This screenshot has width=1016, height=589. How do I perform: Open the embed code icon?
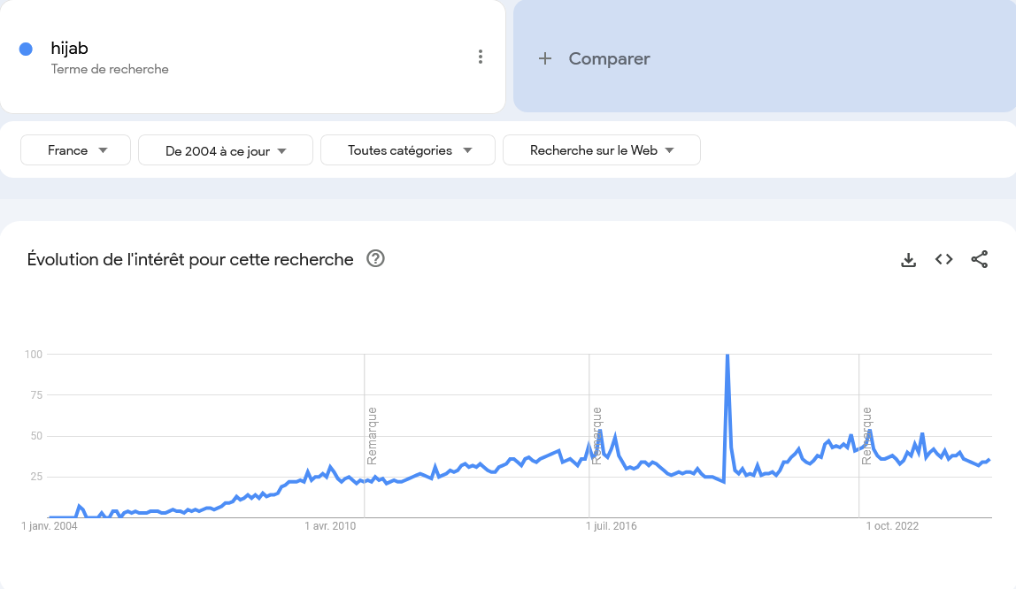pos(943,259)
